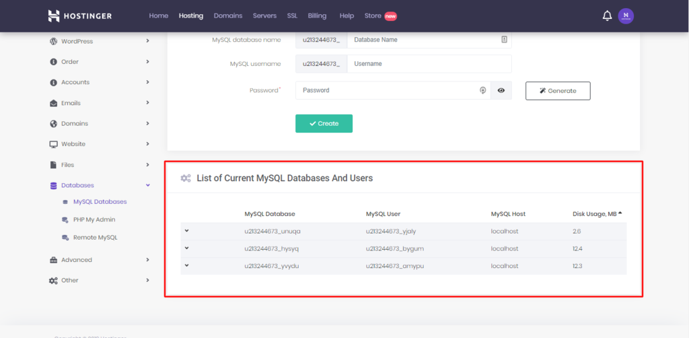
Task: Focus the Database Name input field
Action: [x=429, y=40]
